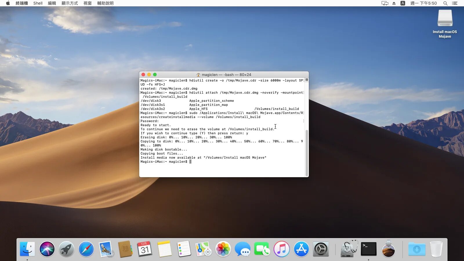Open iTunes music note icon
464x261 pixels.
pyautogui.click(x=282, y=249)
